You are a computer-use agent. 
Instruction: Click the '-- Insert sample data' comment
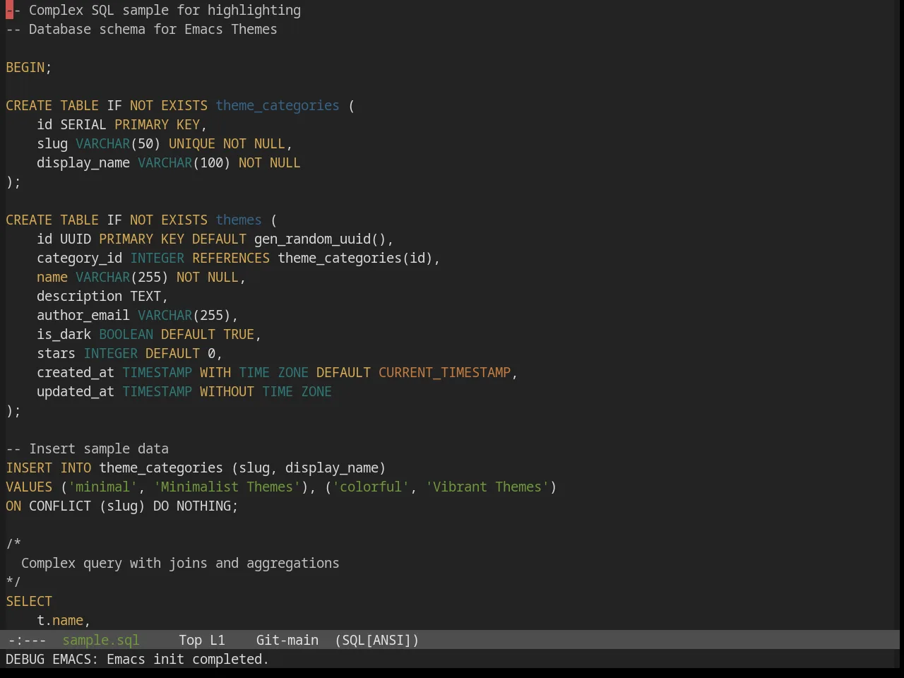pyautogui.click(x=88, y=448)
